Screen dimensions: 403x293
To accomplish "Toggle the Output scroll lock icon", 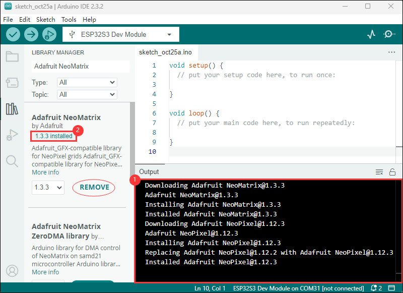I will [x=392, y=172].
